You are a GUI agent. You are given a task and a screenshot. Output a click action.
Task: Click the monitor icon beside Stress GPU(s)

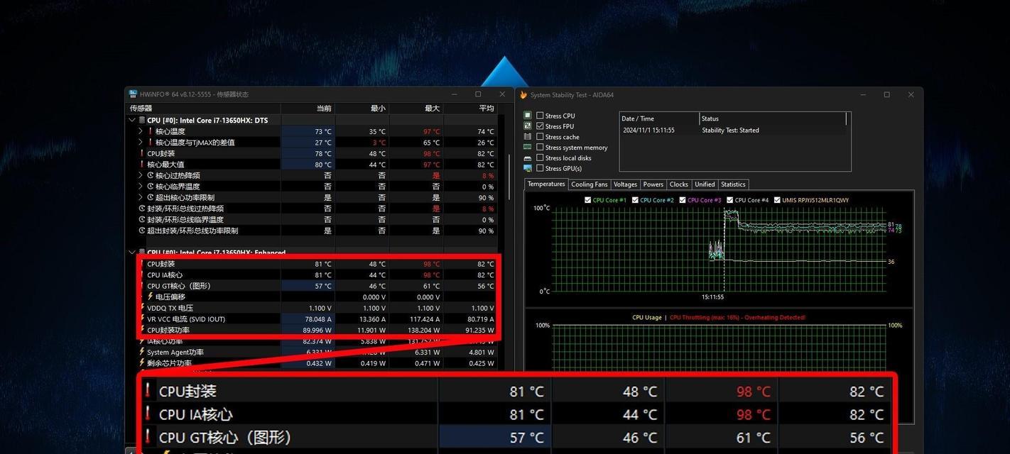528,168
